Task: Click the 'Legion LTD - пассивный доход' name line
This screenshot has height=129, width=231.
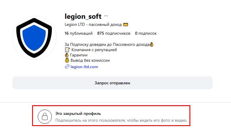Action: point(93,25)
